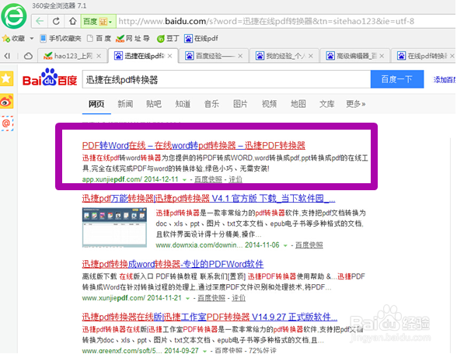Screen dimensions: 457x354
Task: Select the 新闻 search category
Action: [x=125, y=104]
